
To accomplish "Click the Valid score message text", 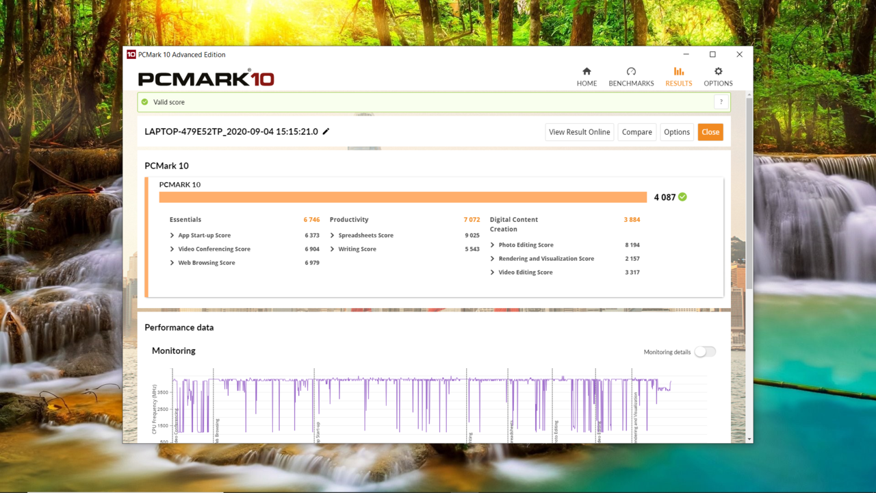I will (x=169, y=102).
